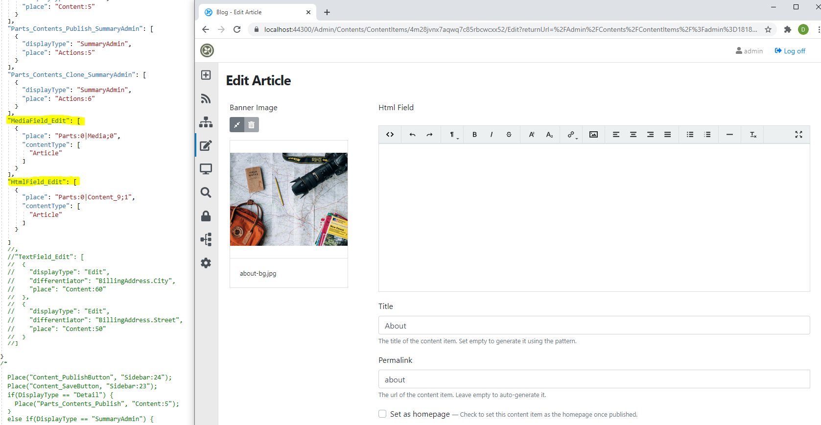This screenshot has width=821, height=425.
Task: Click the browser address bar URL
Action: point(510,29)
